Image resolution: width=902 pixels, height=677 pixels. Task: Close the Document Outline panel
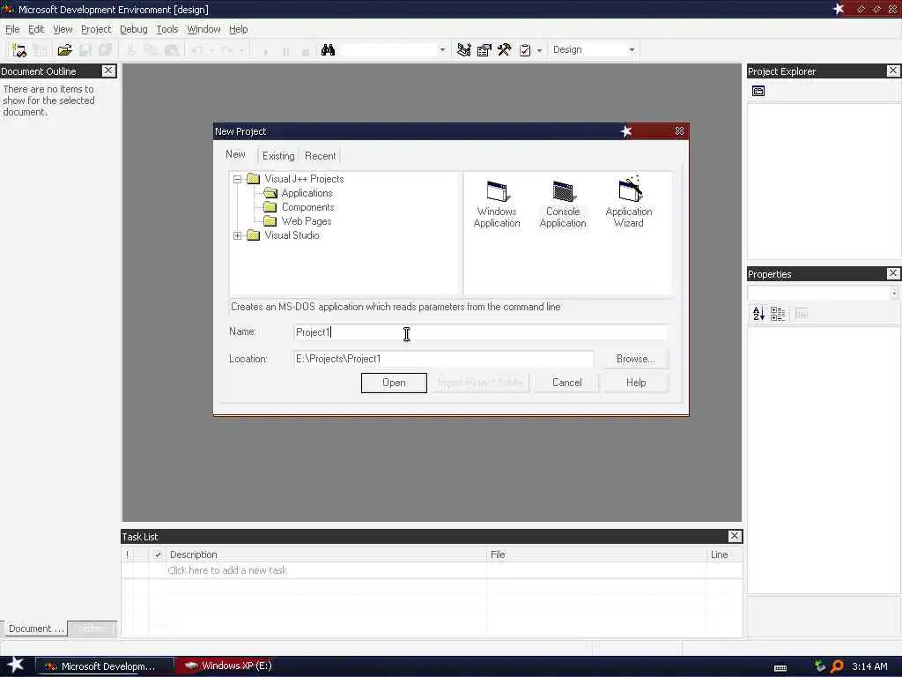point(108,71)
